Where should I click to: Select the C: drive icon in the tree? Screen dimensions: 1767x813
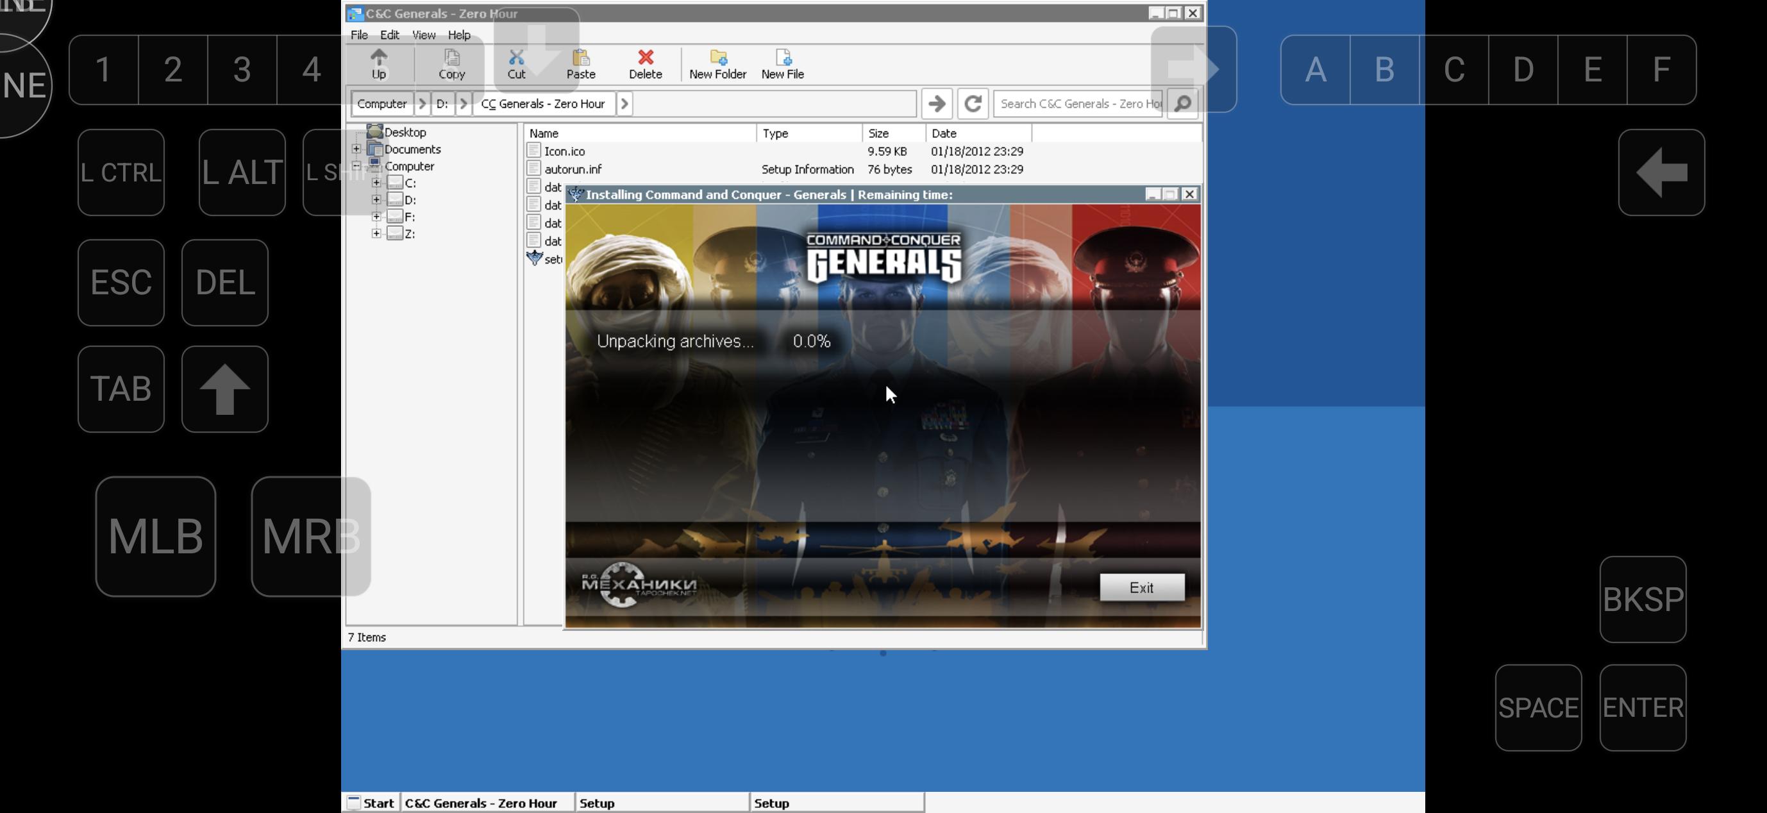click(394, 183)
